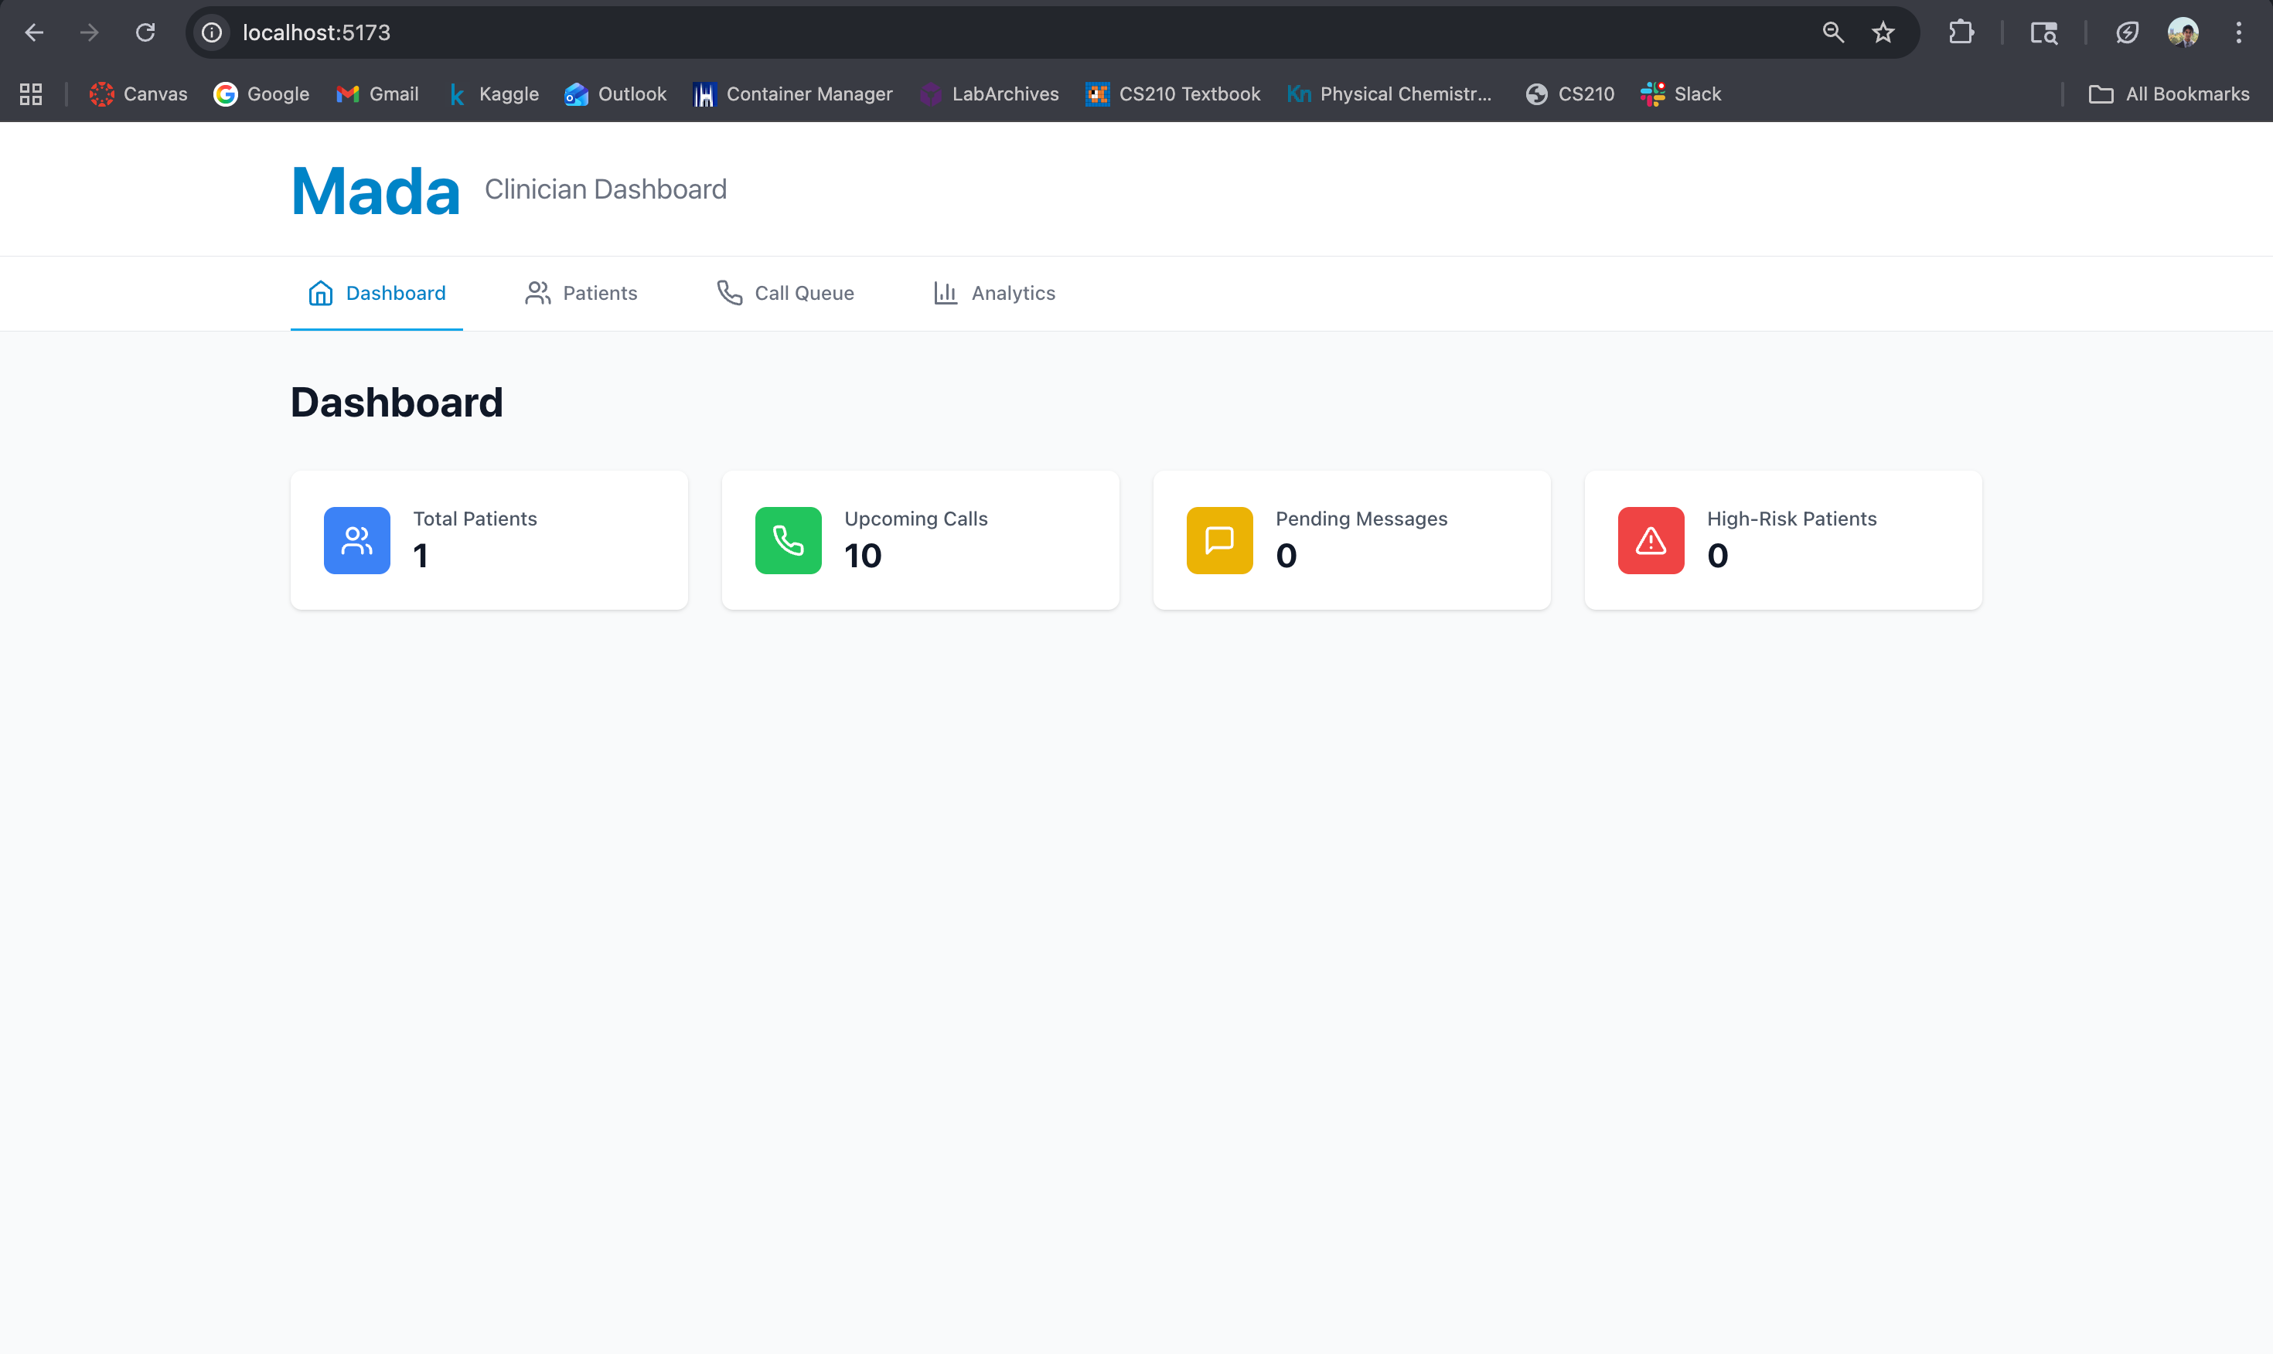
Task: Reload the page
Action: click(145, 33)
